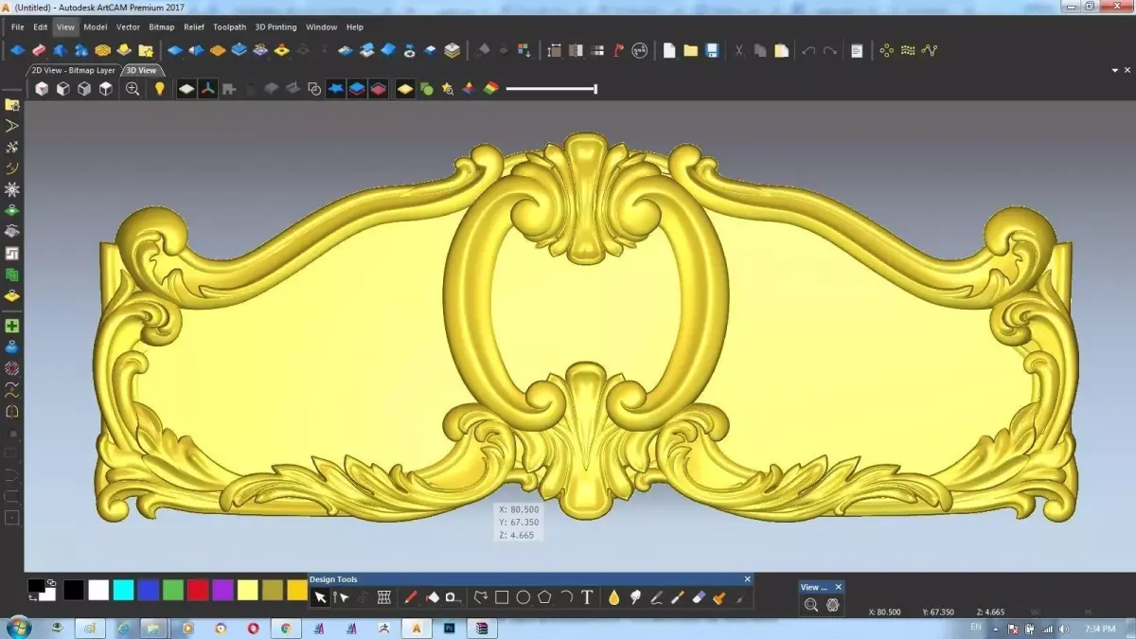Select the Transform grid tool

(x=384, y=597)
